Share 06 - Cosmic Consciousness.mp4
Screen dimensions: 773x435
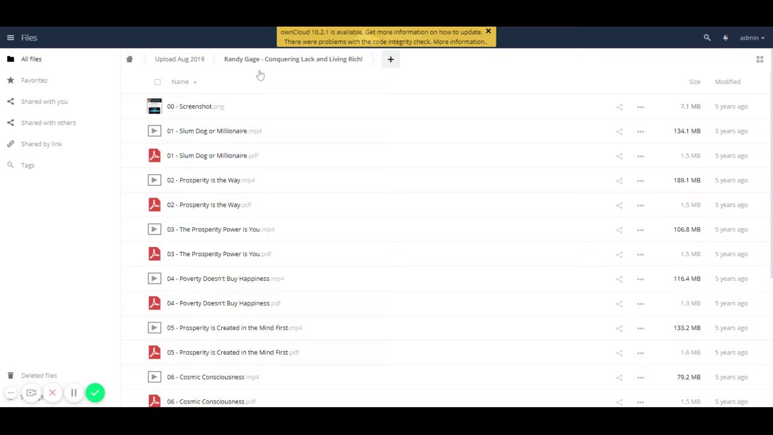pos(619,378)
